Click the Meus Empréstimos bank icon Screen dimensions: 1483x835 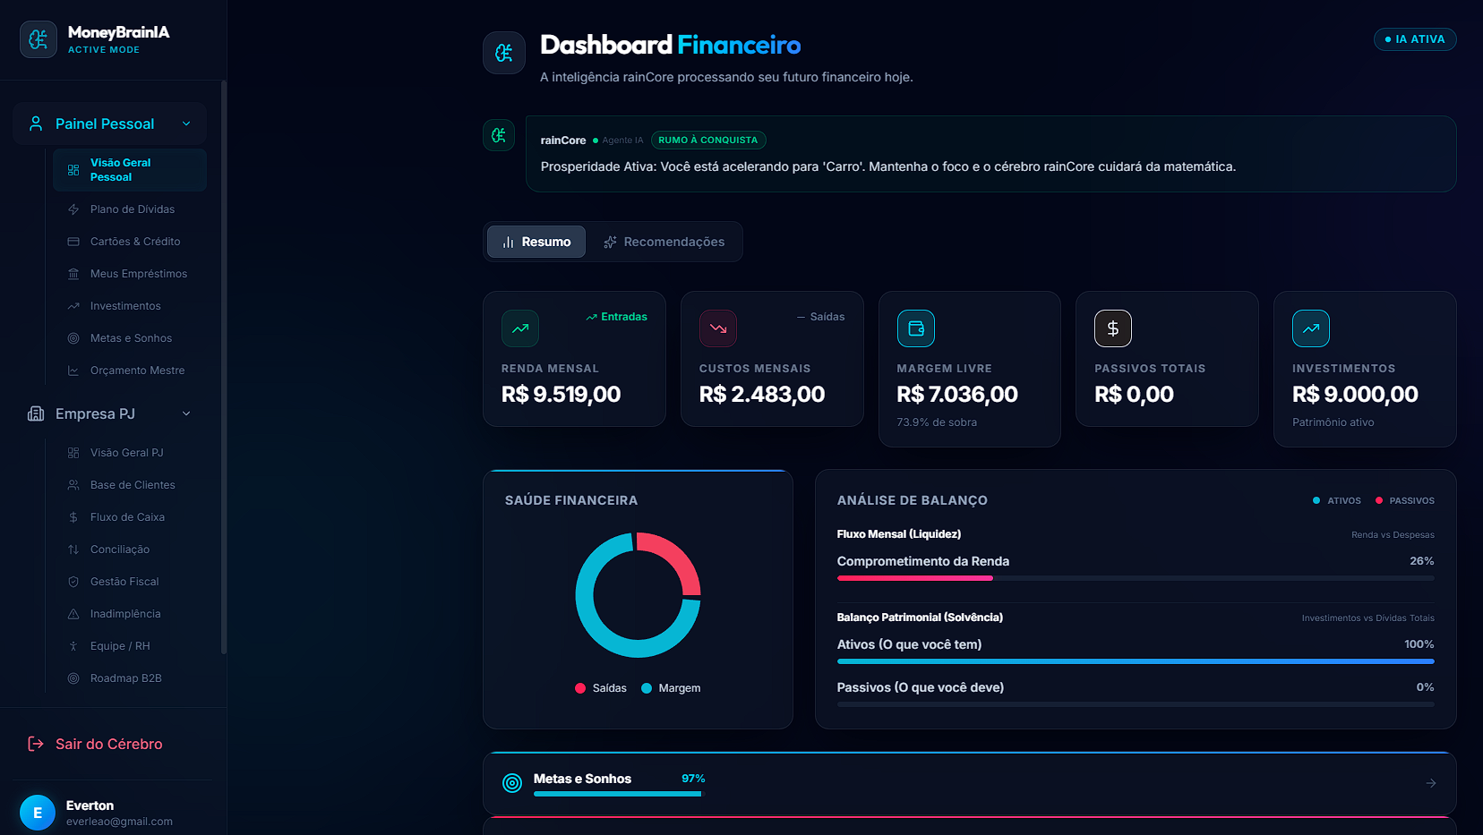tap(73, 273)
